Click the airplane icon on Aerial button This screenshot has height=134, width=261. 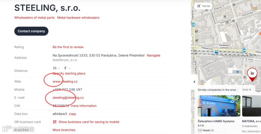click(x=199, y=6)
